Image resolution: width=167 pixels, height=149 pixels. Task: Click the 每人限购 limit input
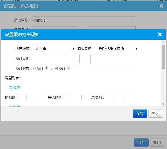(x=76, y=97)
